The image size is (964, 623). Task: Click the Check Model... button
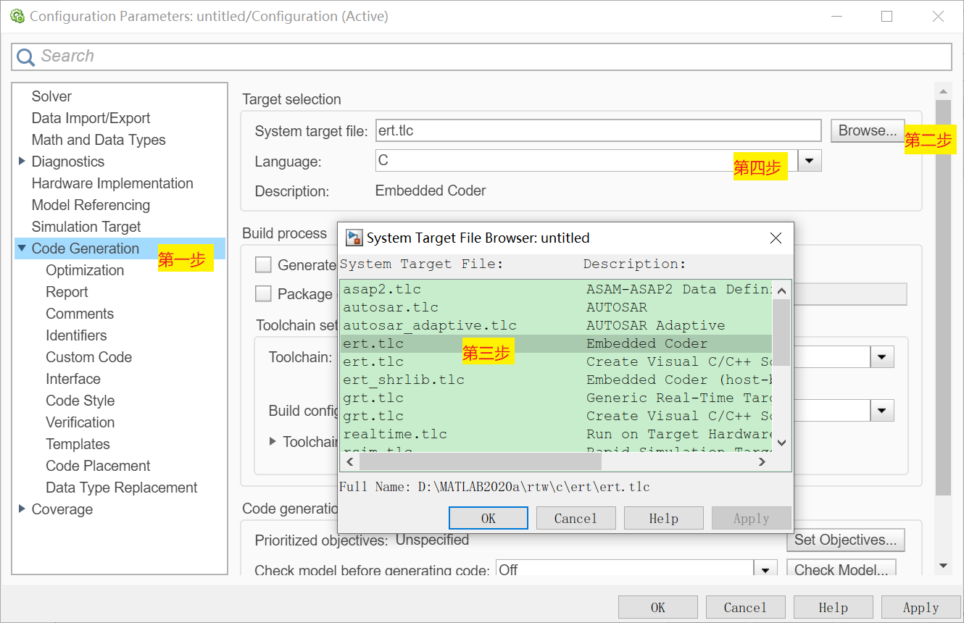(x=842, y=569)
